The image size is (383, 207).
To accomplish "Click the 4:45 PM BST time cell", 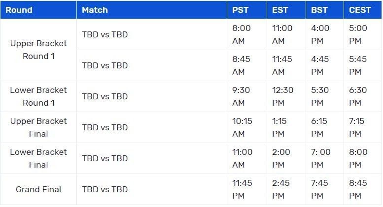I will tap(320, 65).
